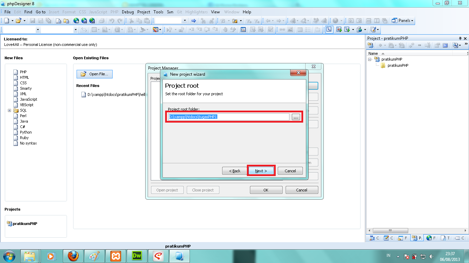The height and width of the screenshot is (263, 469).
Task: Click the < Back button in wizard
Action: pyautogui.click(x=234, y=171)
